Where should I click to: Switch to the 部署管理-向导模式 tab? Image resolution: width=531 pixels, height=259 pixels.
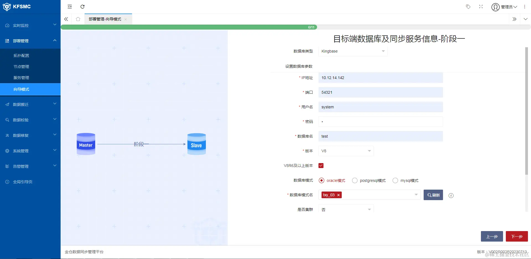pyautogui.click(x=105, y=19)
